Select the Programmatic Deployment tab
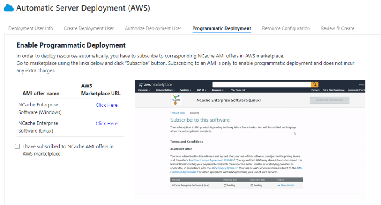381x205 pixels. [222, 28]
